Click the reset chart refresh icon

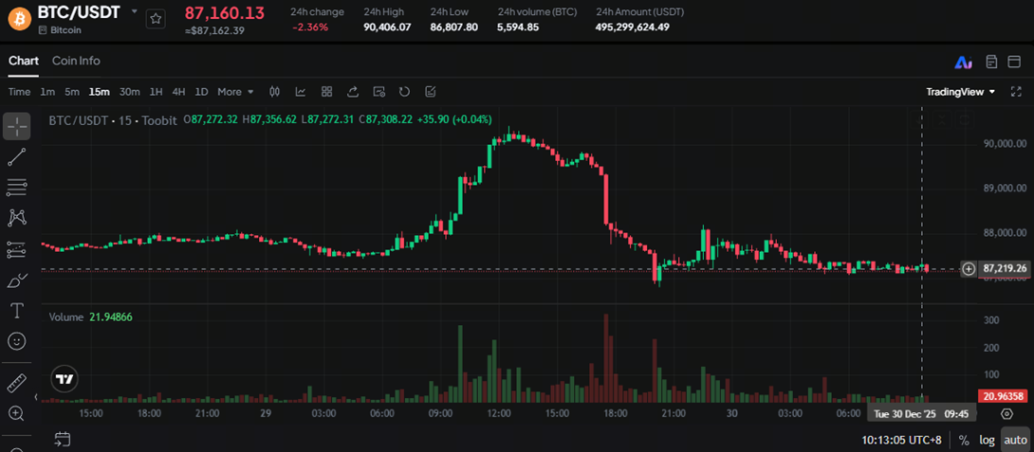pos(405,92)
